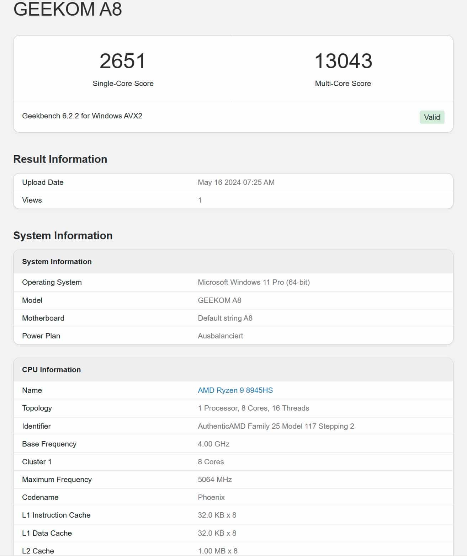Viewport: 467px width, 556px height.
Task: Open the AMD Ryzen 9 8945HS link
Action: point(235,390)
